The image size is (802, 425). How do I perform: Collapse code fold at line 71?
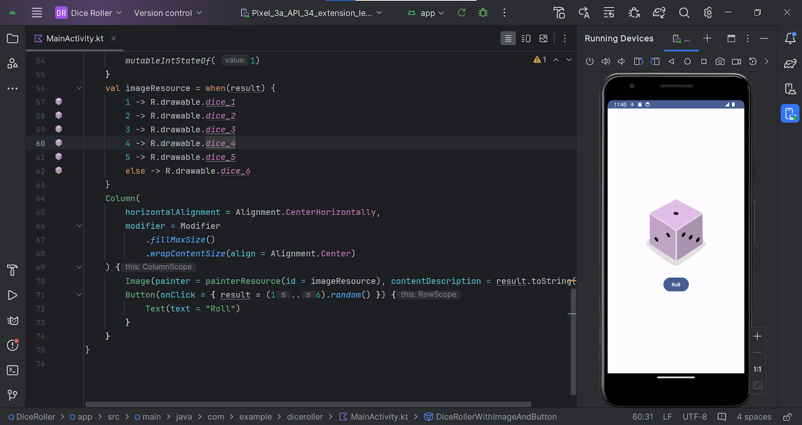tap(79, 295)
